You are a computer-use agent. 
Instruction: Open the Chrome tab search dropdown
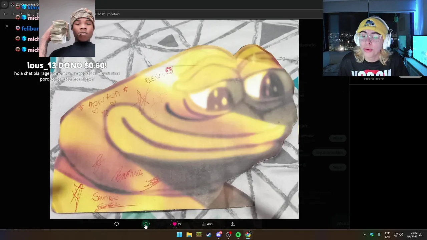point(4,4)
